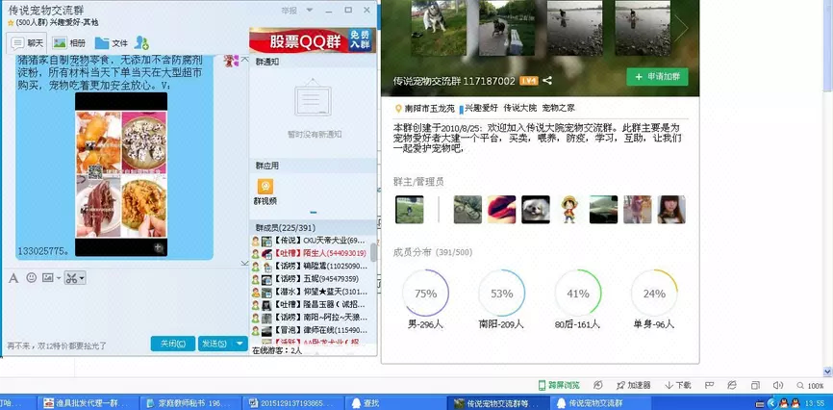Click inside the message input box
The height and width of the screenshot is (410, 833).
[125, 310]
